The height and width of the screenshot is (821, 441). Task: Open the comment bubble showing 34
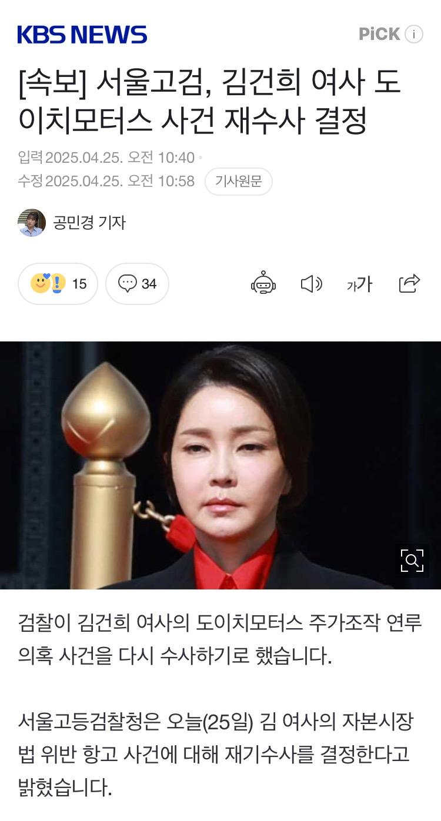138,284
